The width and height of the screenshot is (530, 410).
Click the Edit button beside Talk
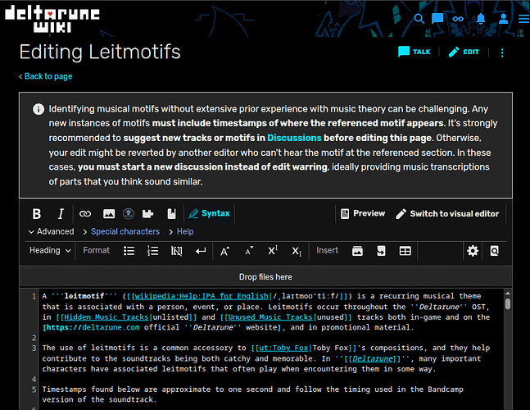464,52
